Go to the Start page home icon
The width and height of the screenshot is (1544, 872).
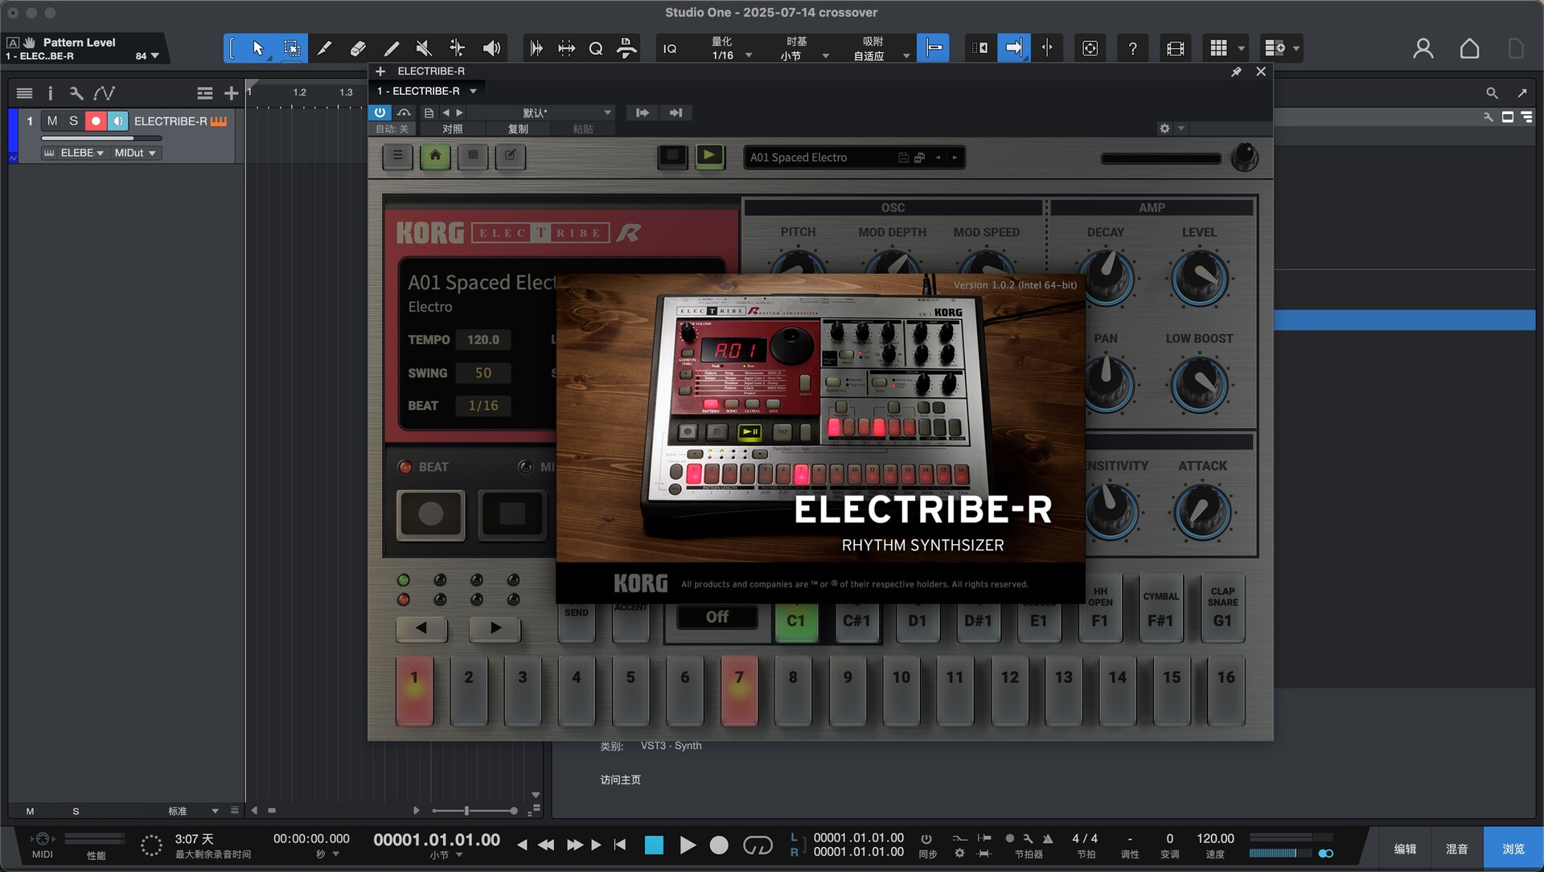coord(1469,48)
